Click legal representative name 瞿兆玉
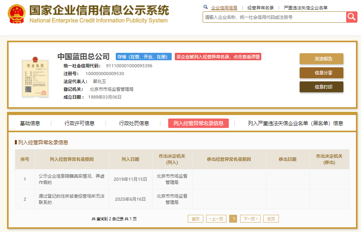Image resolution: width=361 pixels, height=232 pixels. 99,81
